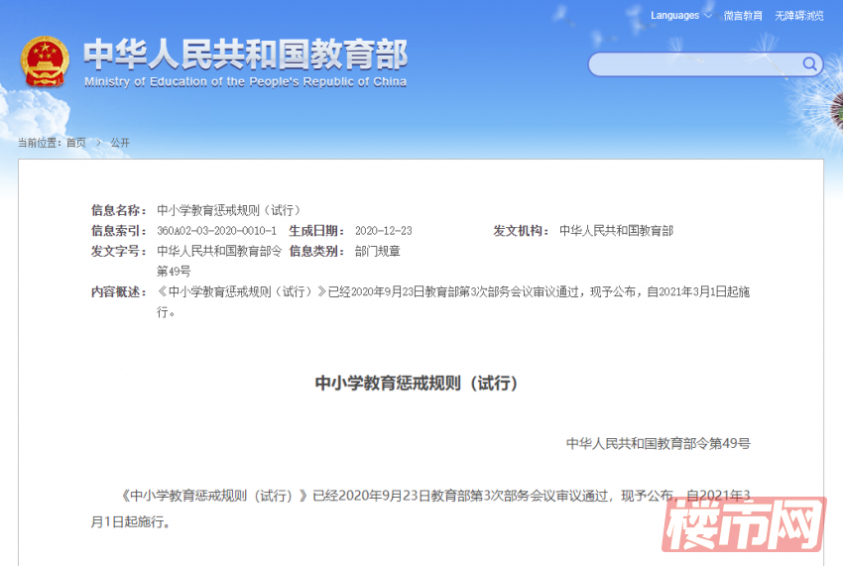The height and width of the screenshot is (566, 843).
Task: Click the 中华人民共和国教育部 site title
Action: pyautogui.click(x=246, y=55)
